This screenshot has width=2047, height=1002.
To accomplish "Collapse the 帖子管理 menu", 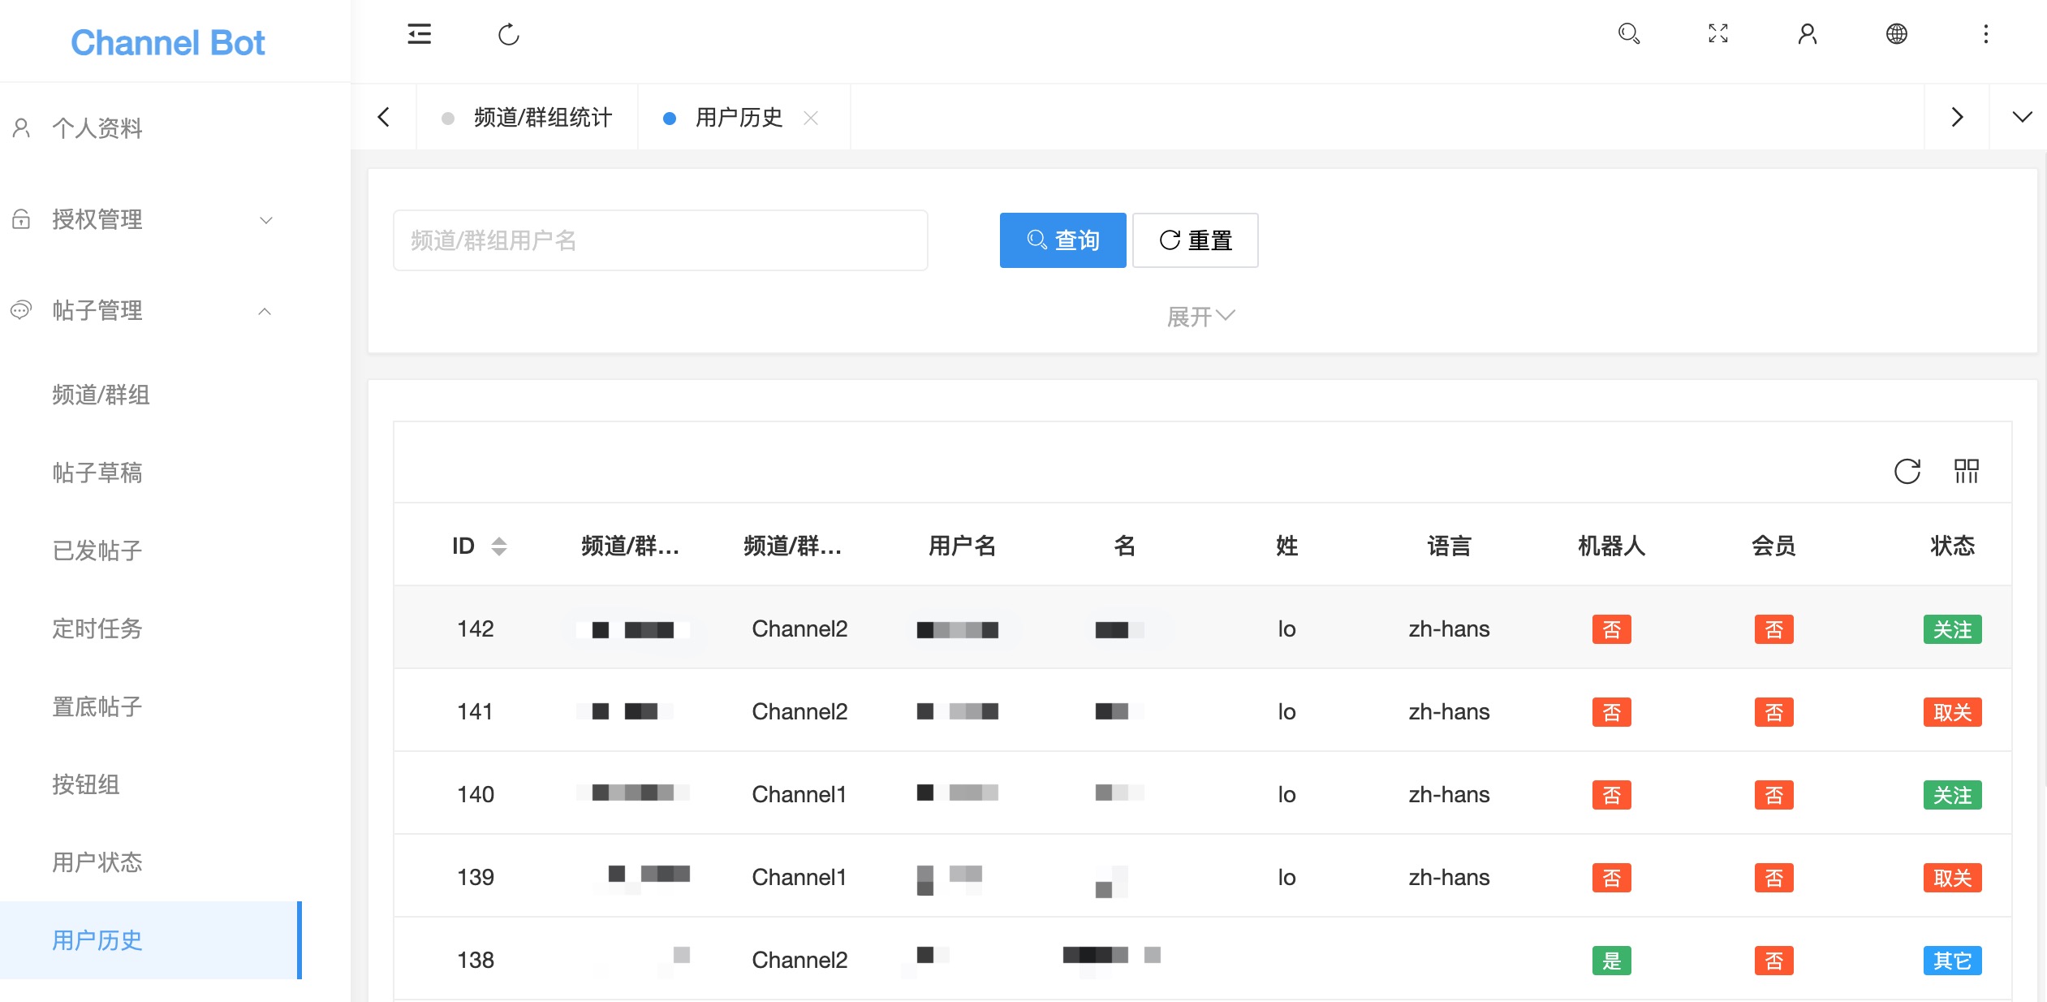I will pyautogui.click(x=151, y=310).
